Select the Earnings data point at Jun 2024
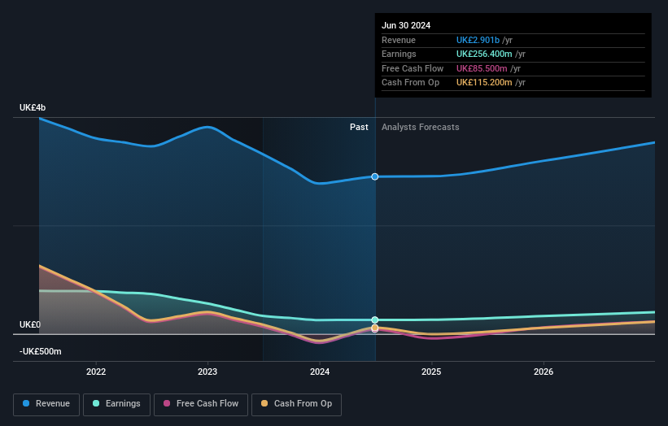Screen dimensions: 668x426 point(375,320)
